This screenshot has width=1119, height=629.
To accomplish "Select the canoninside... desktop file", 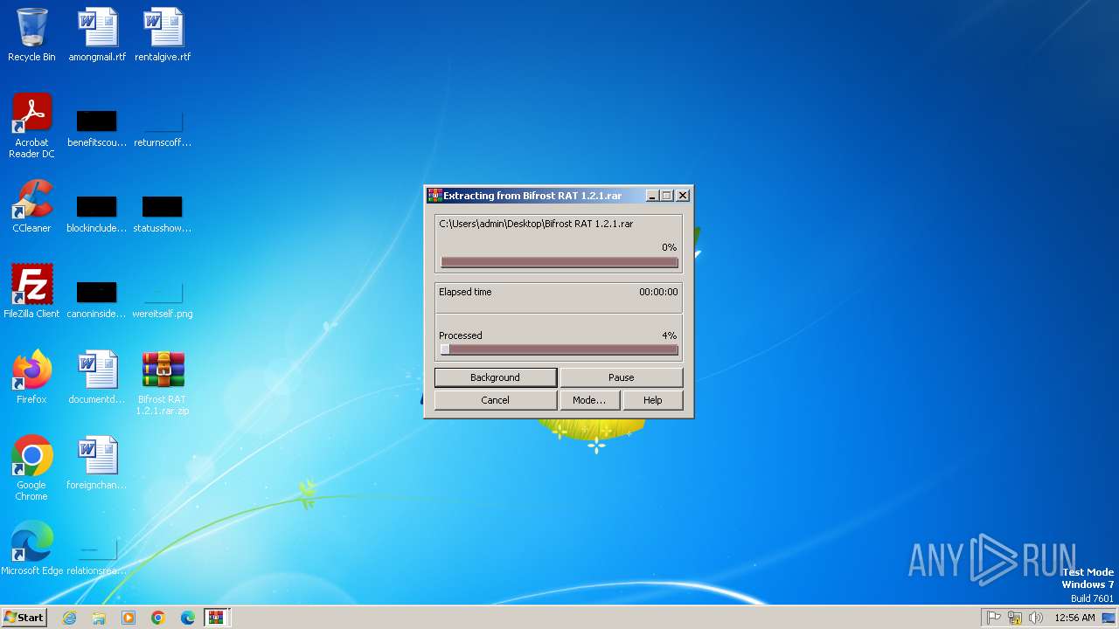I will click(x=97, y=299).
